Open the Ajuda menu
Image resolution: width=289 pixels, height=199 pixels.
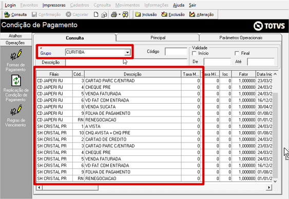(x=179, y=5)
